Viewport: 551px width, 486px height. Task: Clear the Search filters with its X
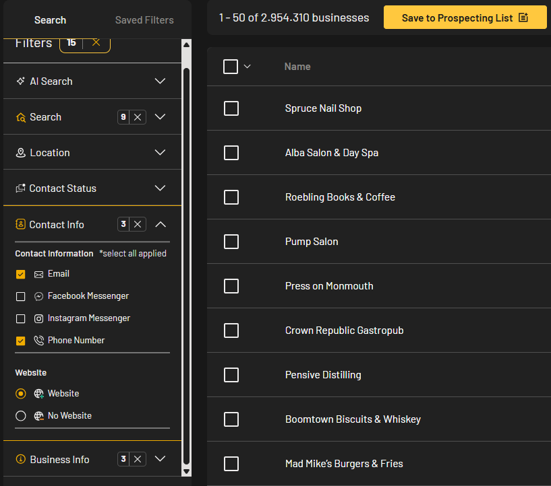138,117
